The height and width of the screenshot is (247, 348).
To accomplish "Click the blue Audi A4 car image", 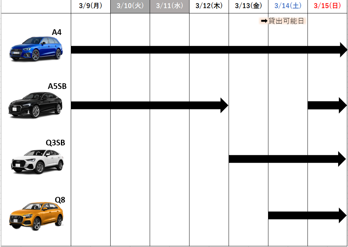I will coord(36,48).
